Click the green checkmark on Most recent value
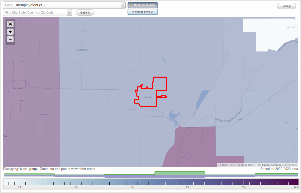The image size is (301, 193). pyautogui.click(x=131, y=5)
